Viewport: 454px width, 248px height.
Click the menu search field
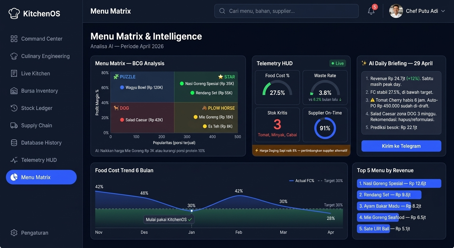tap(286, 11)
